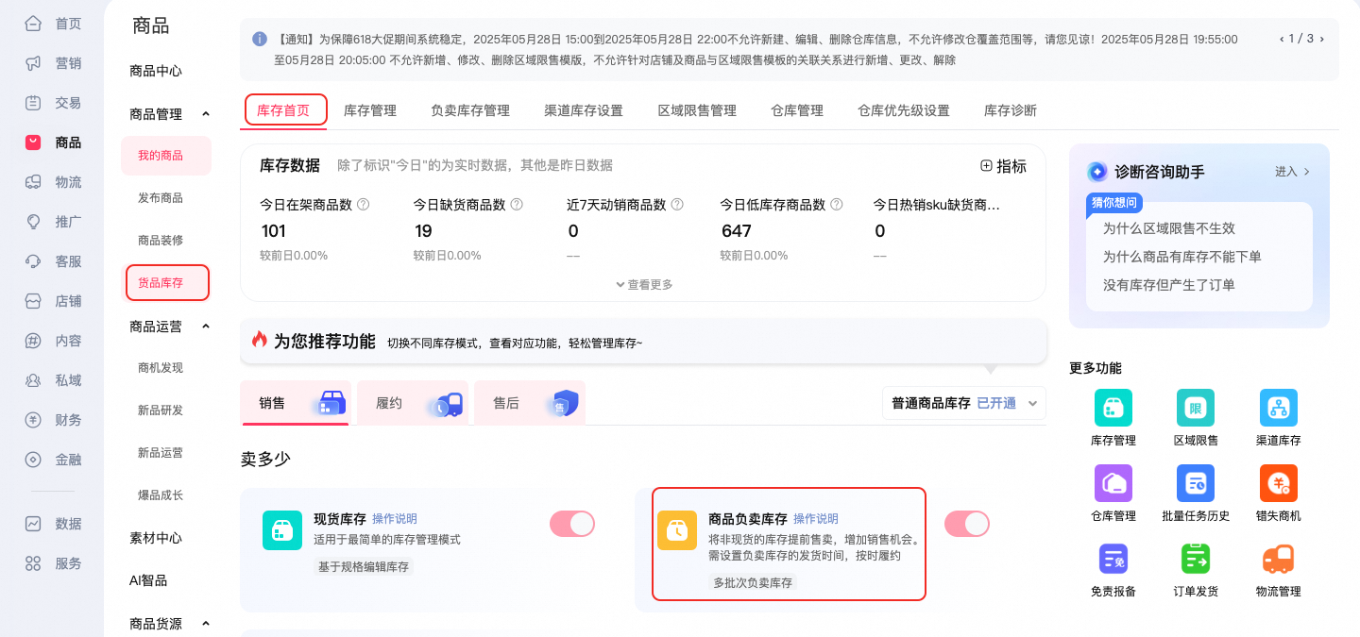The width and height of the screenshot is (1360, 637).
Task: Open the 免责报备 shortcut icon
Action: [x=1113, y=559]
